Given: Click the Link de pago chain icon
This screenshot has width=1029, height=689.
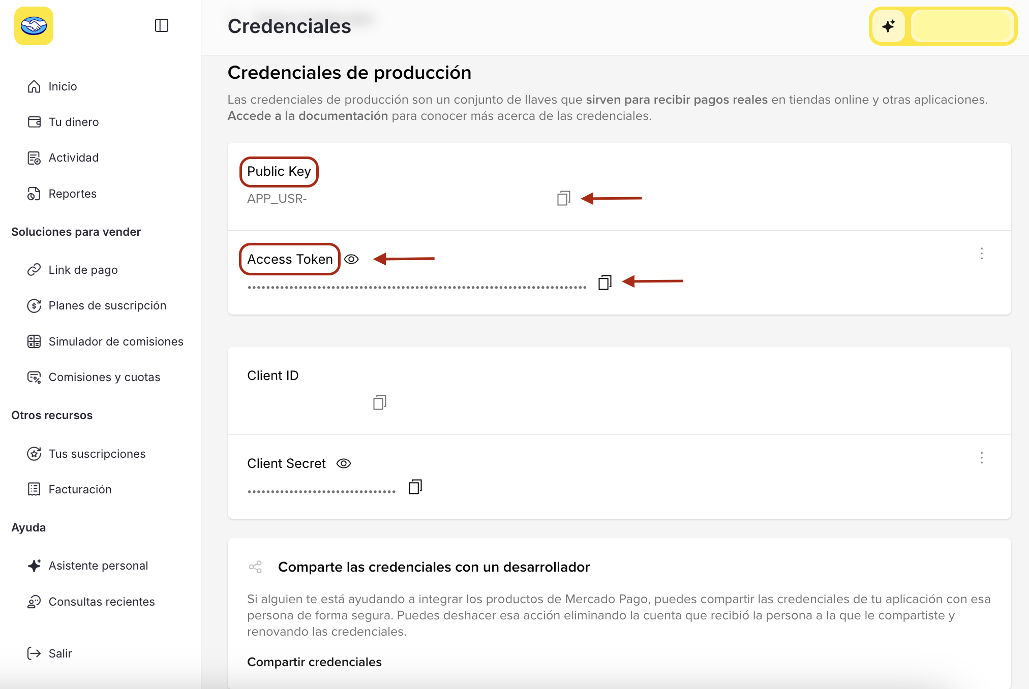Looking at the screenshot, I should click(34, 270).
